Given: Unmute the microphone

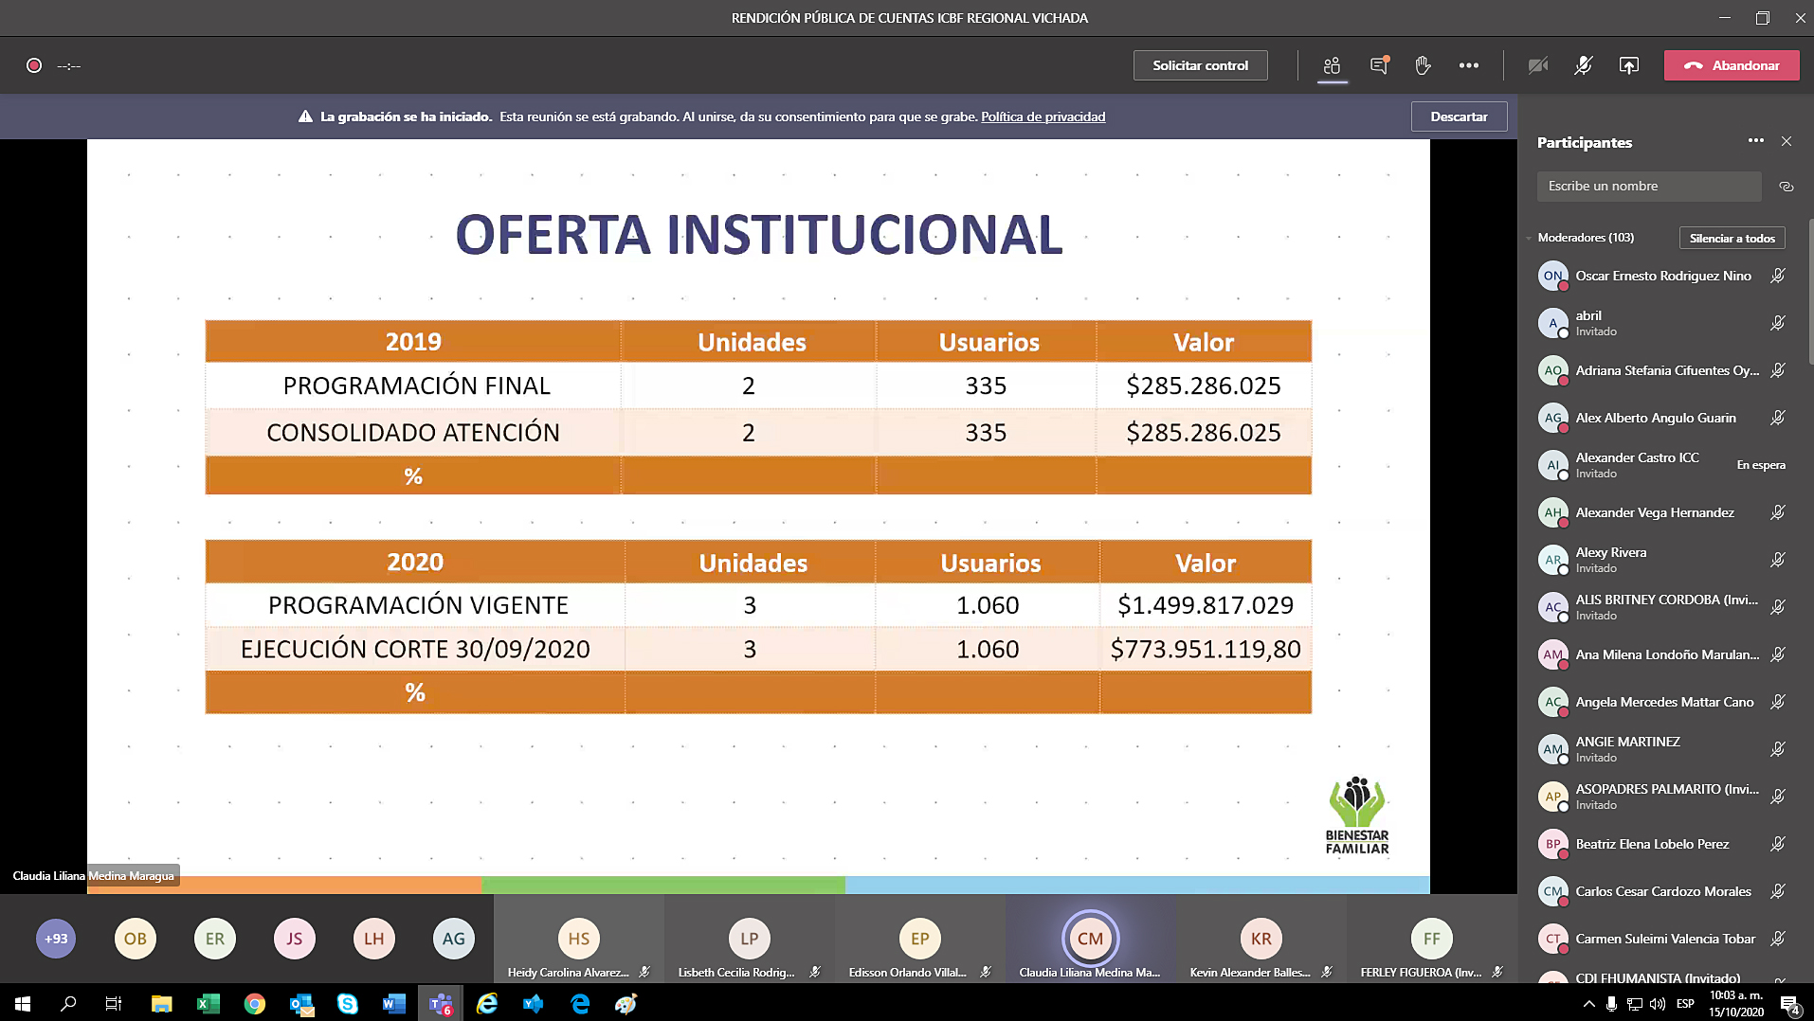Looking at the screenshot, I should [x=1583, y=65].
